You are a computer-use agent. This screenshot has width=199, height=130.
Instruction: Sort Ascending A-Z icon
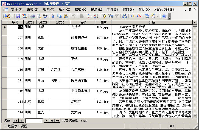[x=89, y=16]
